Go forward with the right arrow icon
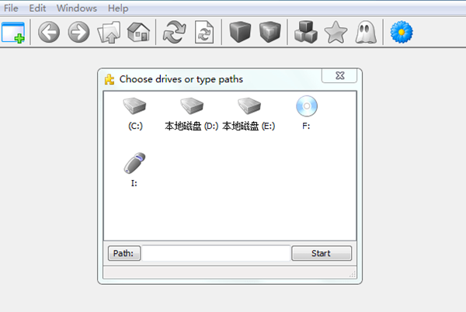The height and width of the screenshot is (312, 466). tap(78, 32)
